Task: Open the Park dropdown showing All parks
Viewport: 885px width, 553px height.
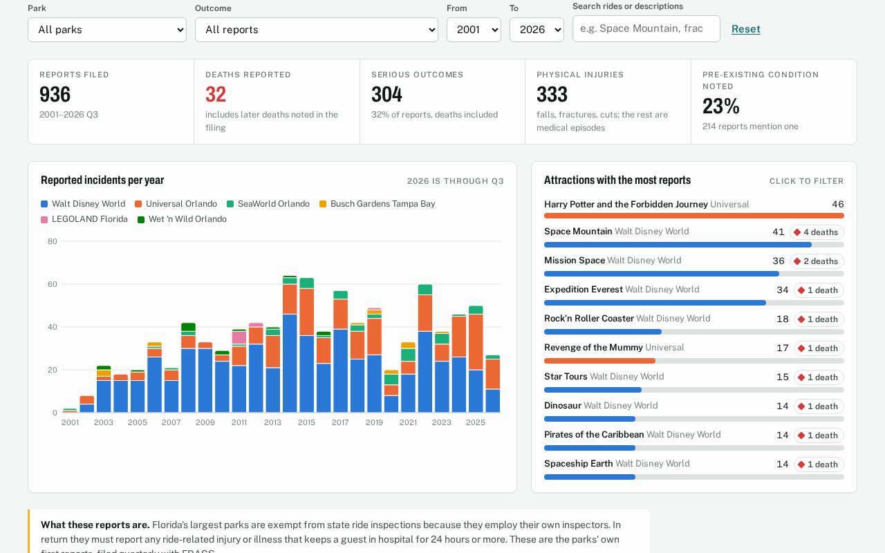Action: (x=107, y=30)
